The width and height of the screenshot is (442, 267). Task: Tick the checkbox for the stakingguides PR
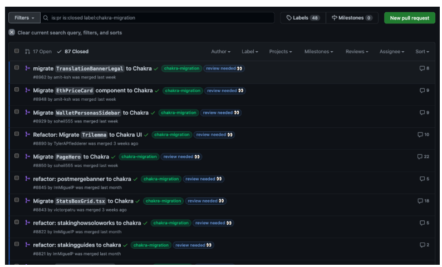[17, 244]
